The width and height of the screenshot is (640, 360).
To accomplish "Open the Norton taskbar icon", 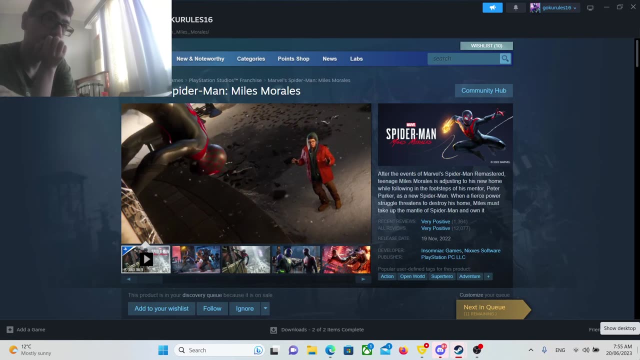I will coord(422,350).
